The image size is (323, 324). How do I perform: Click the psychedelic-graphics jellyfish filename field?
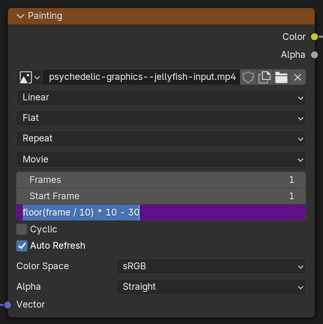pyautogui.click(x=141, y=77)
